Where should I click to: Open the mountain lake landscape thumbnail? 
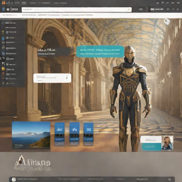31,135
